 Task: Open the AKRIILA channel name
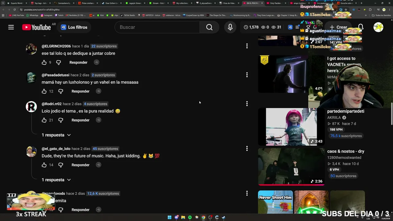pyautogui.click(x=334, y=118)
